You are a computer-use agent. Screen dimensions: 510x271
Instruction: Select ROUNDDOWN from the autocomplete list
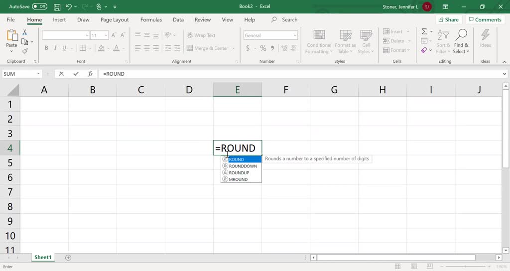(x=243, y=166)
